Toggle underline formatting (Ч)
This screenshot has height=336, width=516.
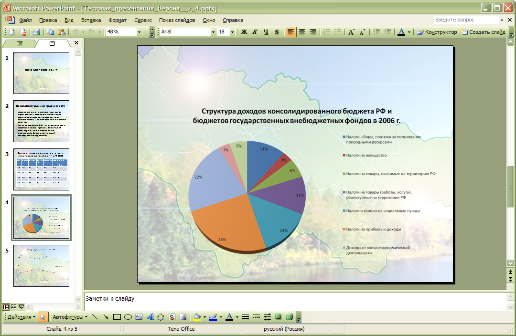tap(266, 32)
